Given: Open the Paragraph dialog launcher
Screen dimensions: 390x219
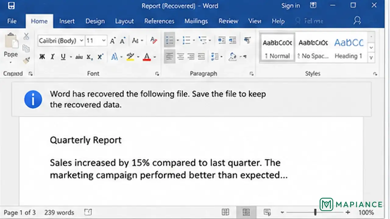Looking at the screenshot, I should [x=252, y=74].
